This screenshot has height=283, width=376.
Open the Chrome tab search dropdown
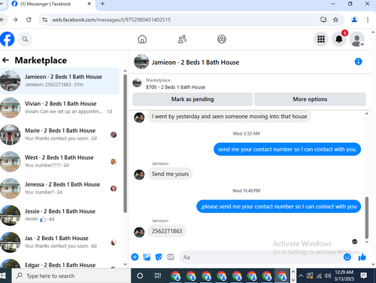2,4
